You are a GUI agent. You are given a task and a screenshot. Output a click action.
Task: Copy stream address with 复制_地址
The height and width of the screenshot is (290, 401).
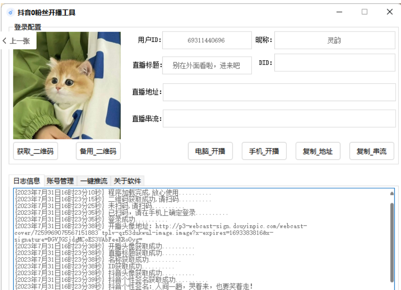coord(318,151)
